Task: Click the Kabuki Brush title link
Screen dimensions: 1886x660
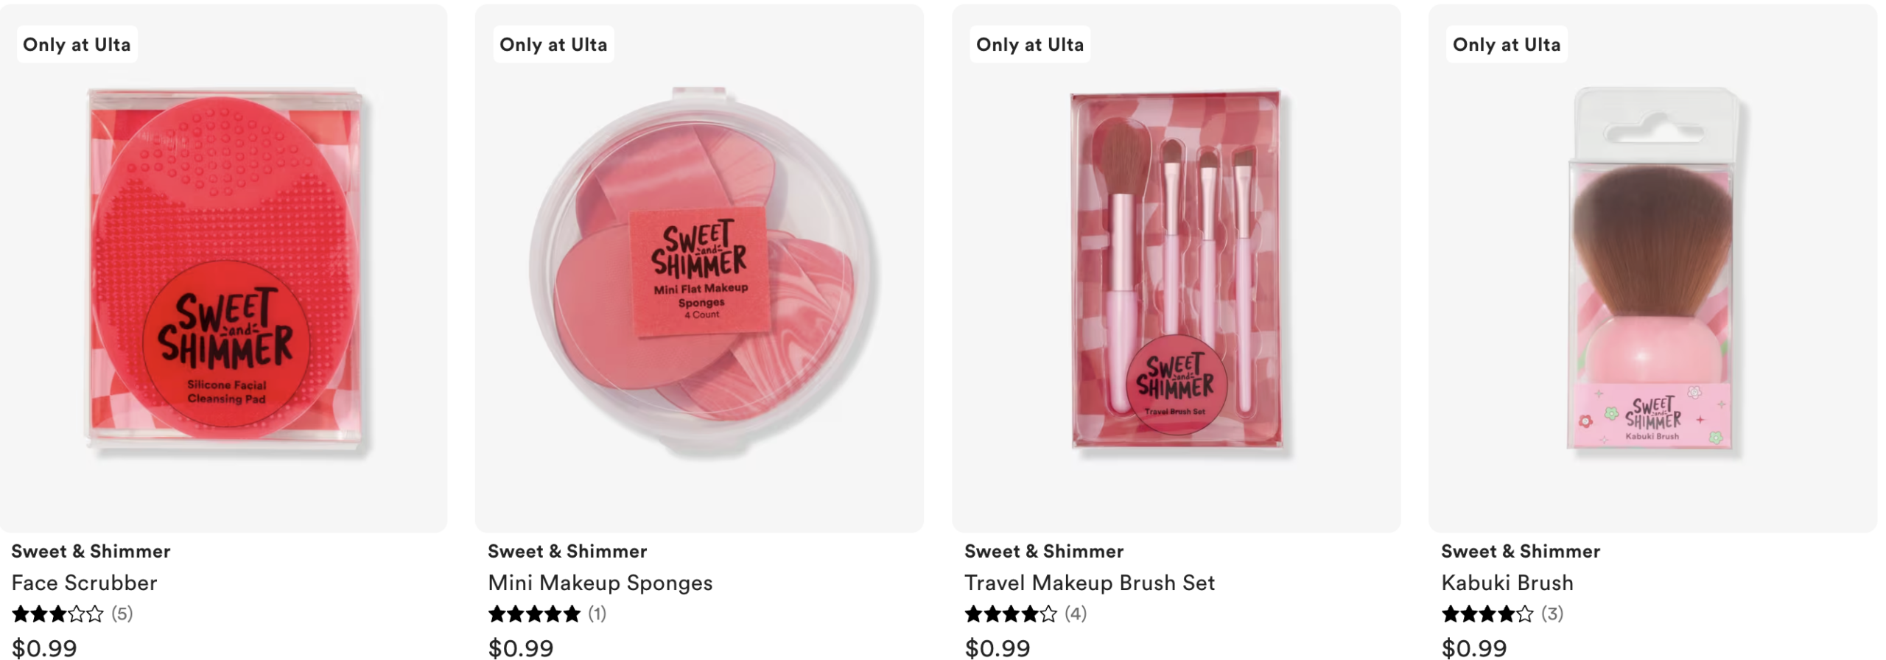Action: pos(1507,583)
